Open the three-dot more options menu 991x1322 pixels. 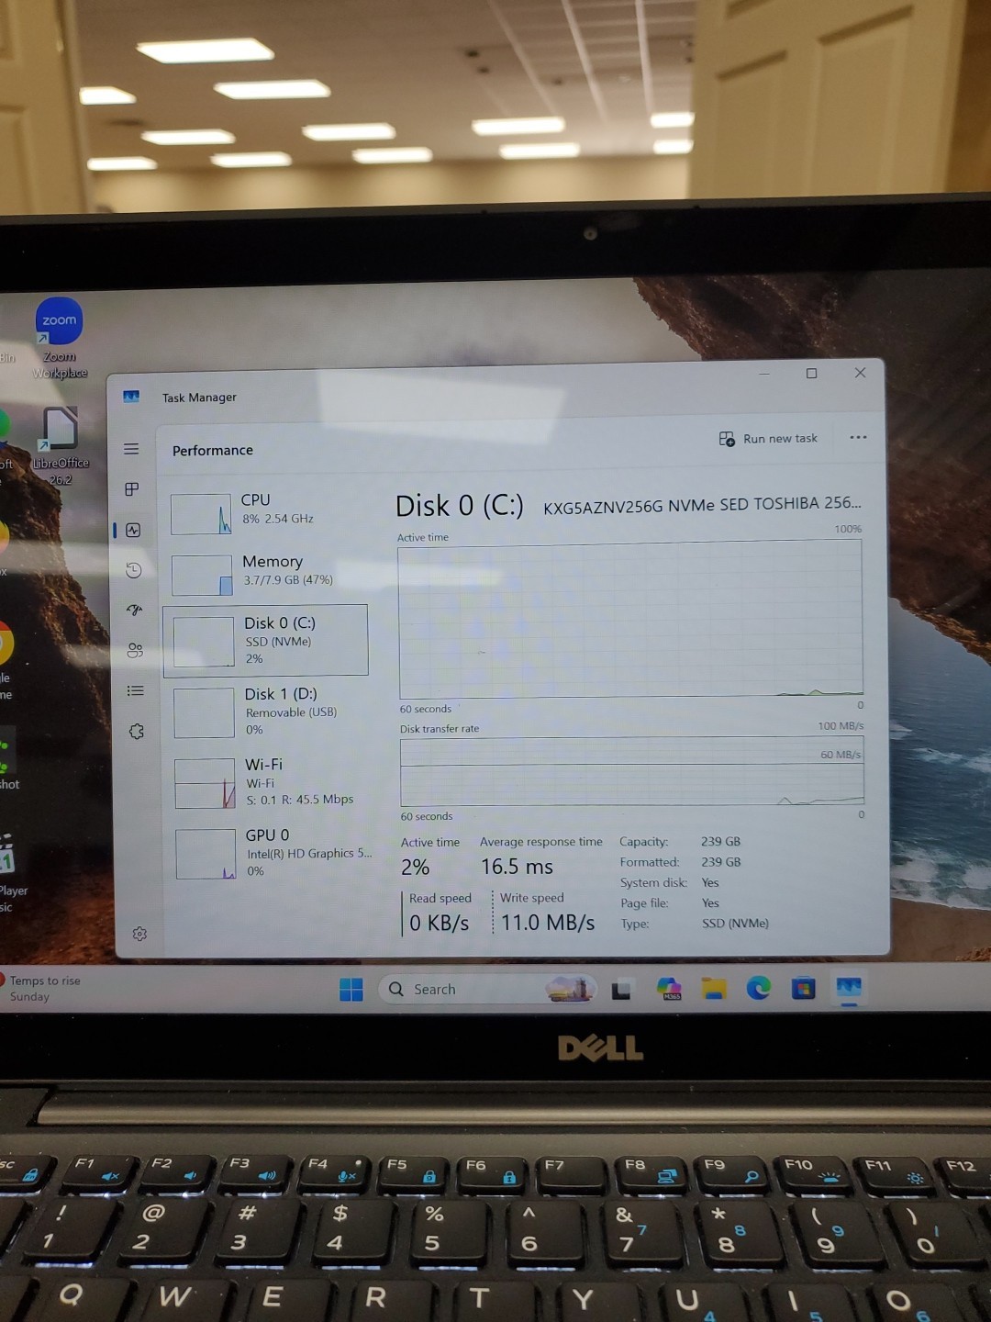(x=858, y=437)
